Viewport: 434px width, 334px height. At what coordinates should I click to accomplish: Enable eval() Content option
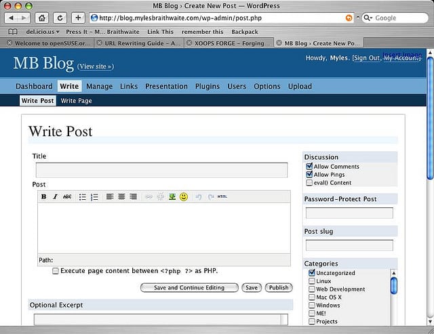[x=309, y=182]
